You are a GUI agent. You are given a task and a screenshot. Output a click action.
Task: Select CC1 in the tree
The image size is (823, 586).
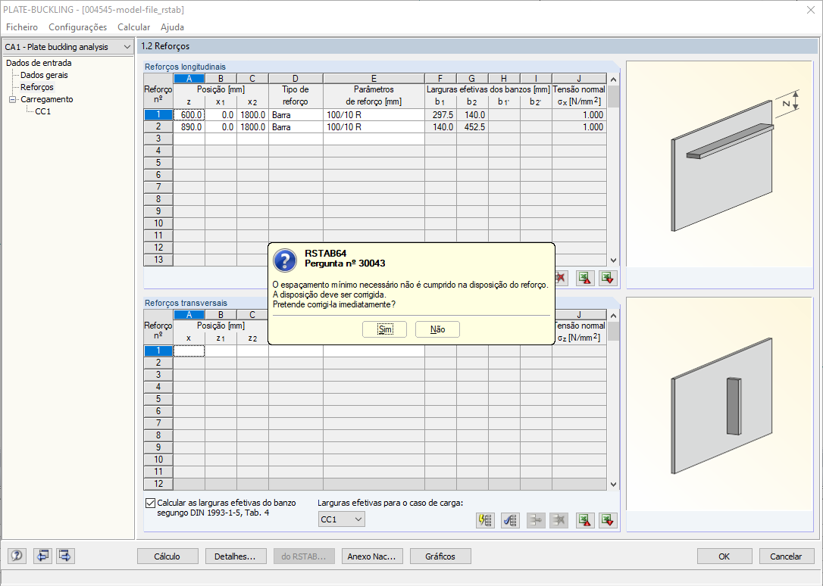click(42, 111)
